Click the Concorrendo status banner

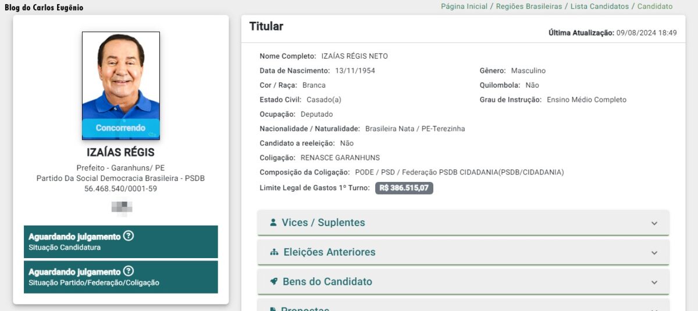click(x=121, y=128)
